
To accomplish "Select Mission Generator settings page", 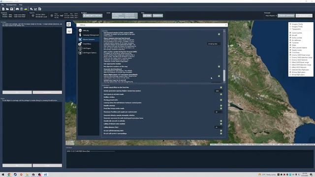I will pos(89,39).
